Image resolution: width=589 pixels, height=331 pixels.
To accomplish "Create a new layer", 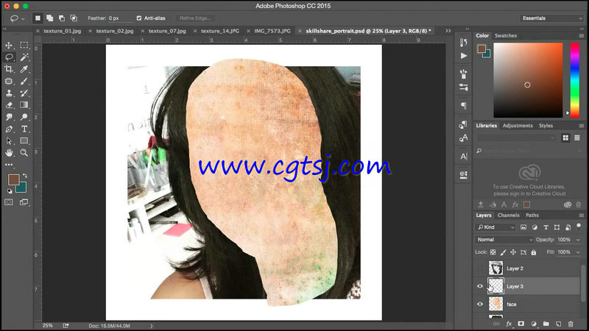I will coord(558,324).
